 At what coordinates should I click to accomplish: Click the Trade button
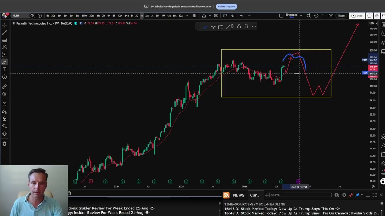point(341,16)
